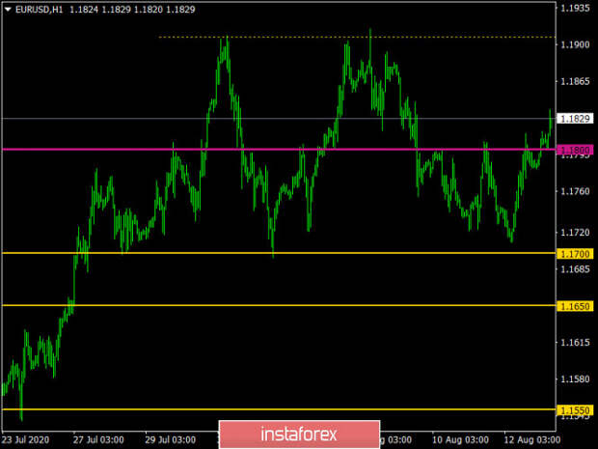Select the yellow 1.1700 horizontal line
This screenshot has height=449, width=598.
click(279, 253)
